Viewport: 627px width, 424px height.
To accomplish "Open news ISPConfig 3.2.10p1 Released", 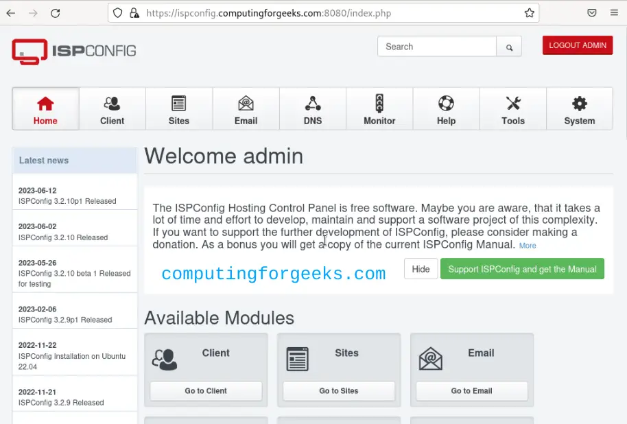I will [x=67, y=201].
